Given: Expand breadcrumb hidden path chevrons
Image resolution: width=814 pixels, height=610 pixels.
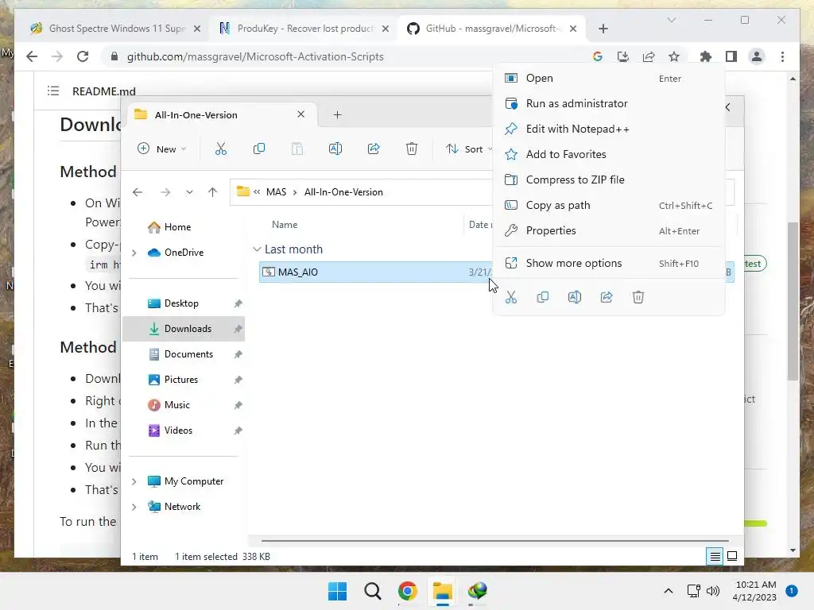Looking at the screenshot, I should tap(257, 192).
